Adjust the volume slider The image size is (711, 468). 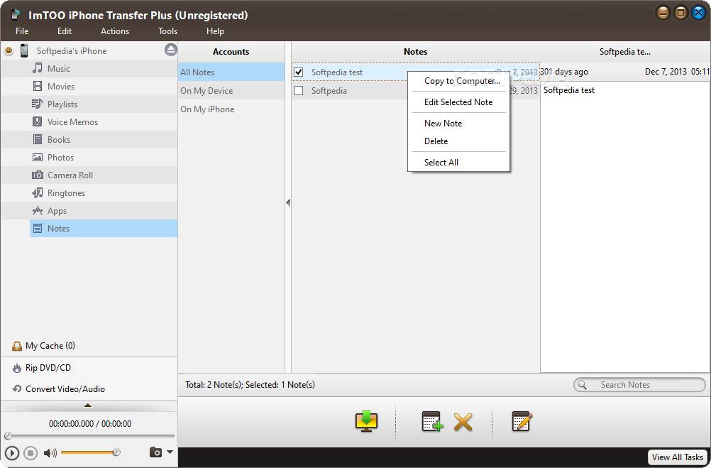pos(89,452)
